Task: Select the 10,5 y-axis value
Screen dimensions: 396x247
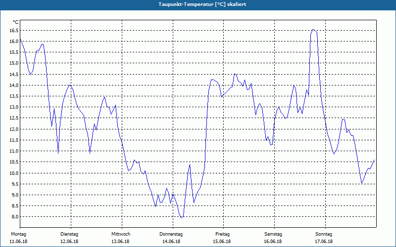Action: [x=14, y=162]
